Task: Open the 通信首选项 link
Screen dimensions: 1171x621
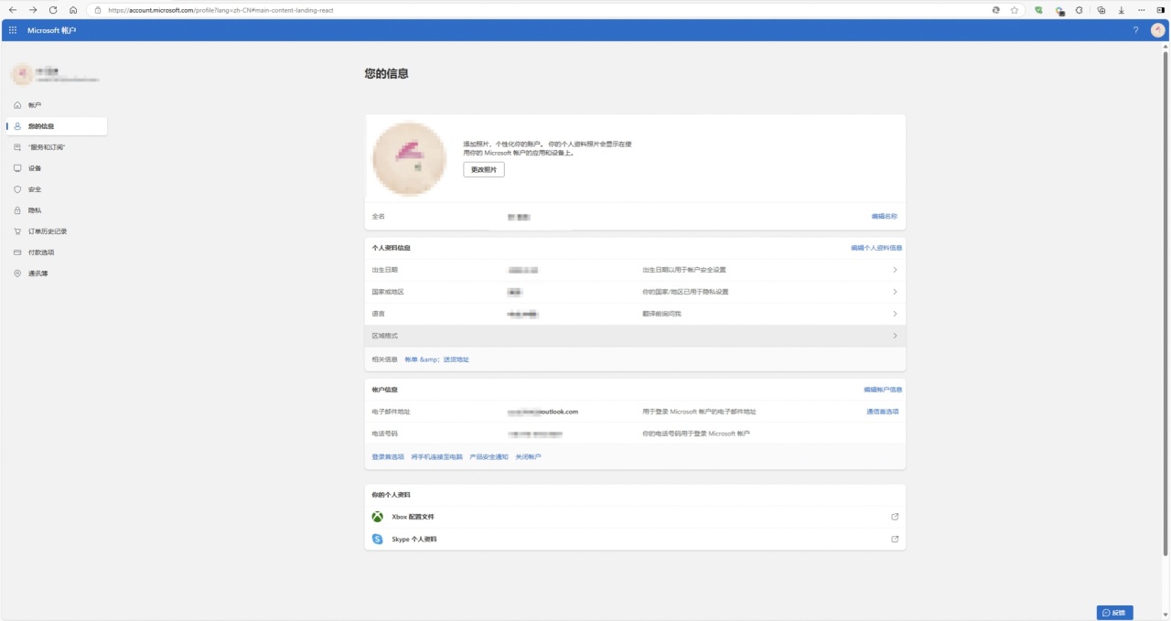Action: point(883,412)
